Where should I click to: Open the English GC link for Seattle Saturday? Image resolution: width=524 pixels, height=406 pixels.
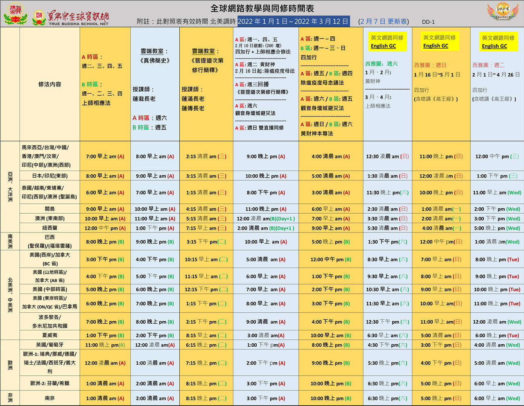[x=383, y=46]
